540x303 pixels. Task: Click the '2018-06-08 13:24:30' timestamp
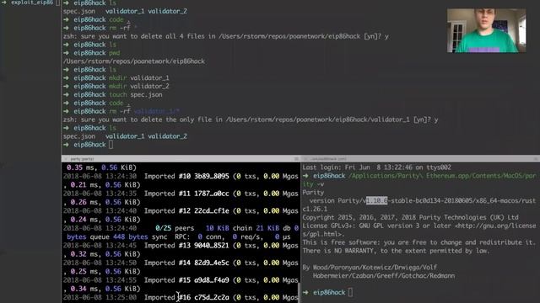[100, 176]
